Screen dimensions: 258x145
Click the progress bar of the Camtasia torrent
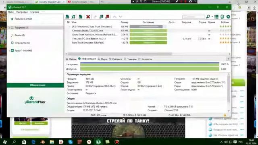click(148, 31)
